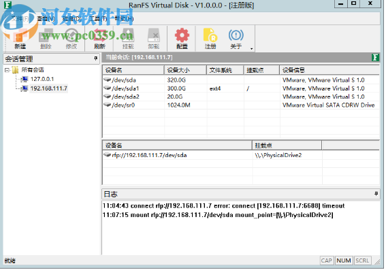Click the 320.0G size cell
Viewport: 386px width, 270px height.
coord(176,80)
